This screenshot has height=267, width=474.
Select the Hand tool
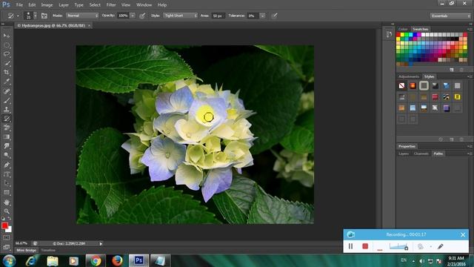7,202
